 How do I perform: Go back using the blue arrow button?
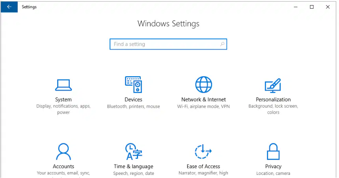[9, 7]
